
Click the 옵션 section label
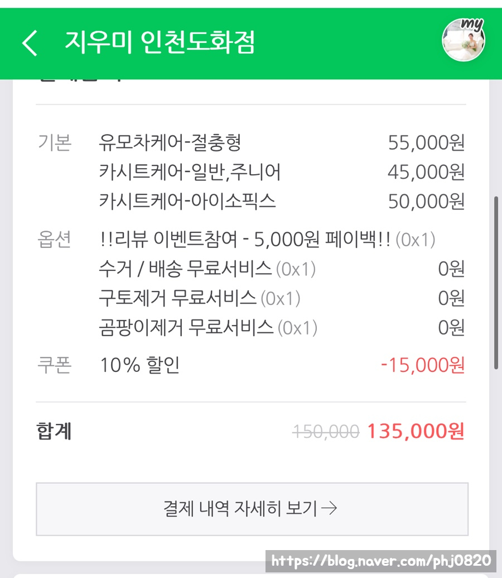point(54,240)
